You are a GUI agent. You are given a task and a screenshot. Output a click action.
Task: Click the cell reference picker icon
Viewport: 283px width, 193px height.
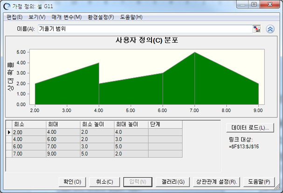[x=256, y=29]
